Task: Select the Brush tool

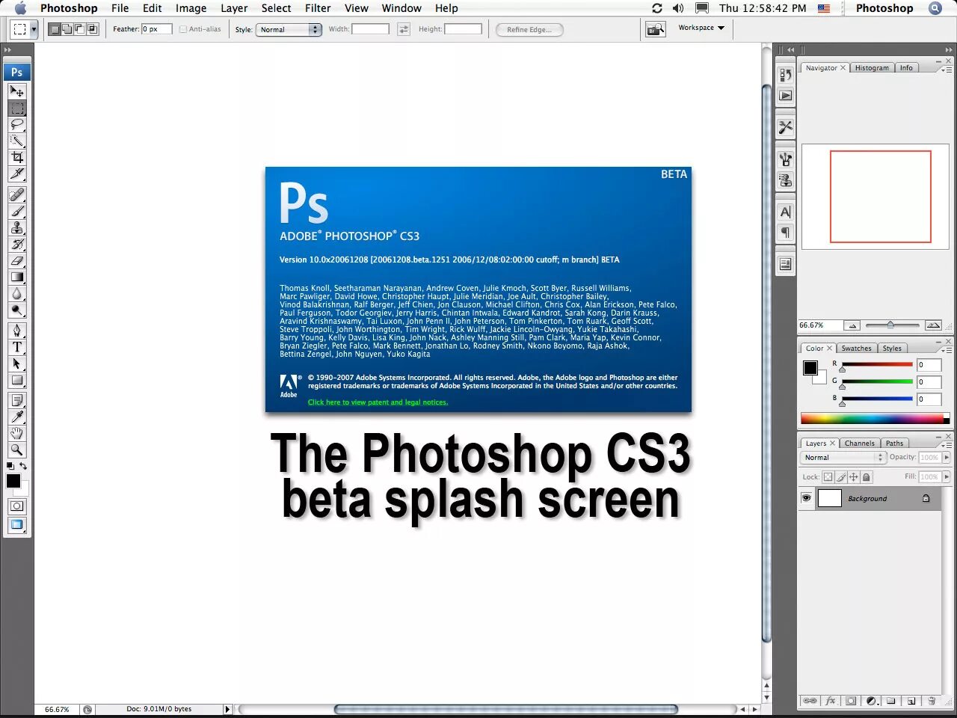Action: click(x=16, y=211)
